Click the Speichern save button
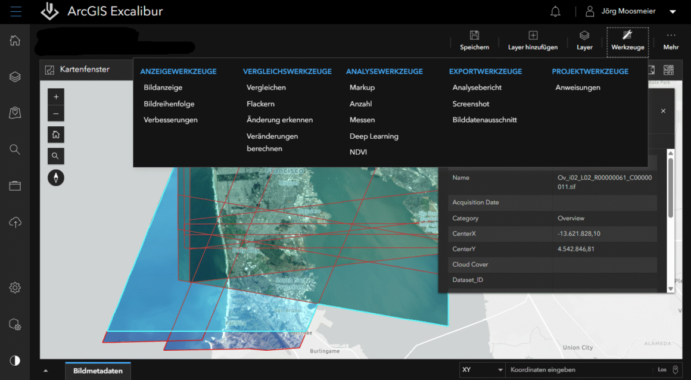The height and width of the screenshot is (380, 691). (474, 41)
